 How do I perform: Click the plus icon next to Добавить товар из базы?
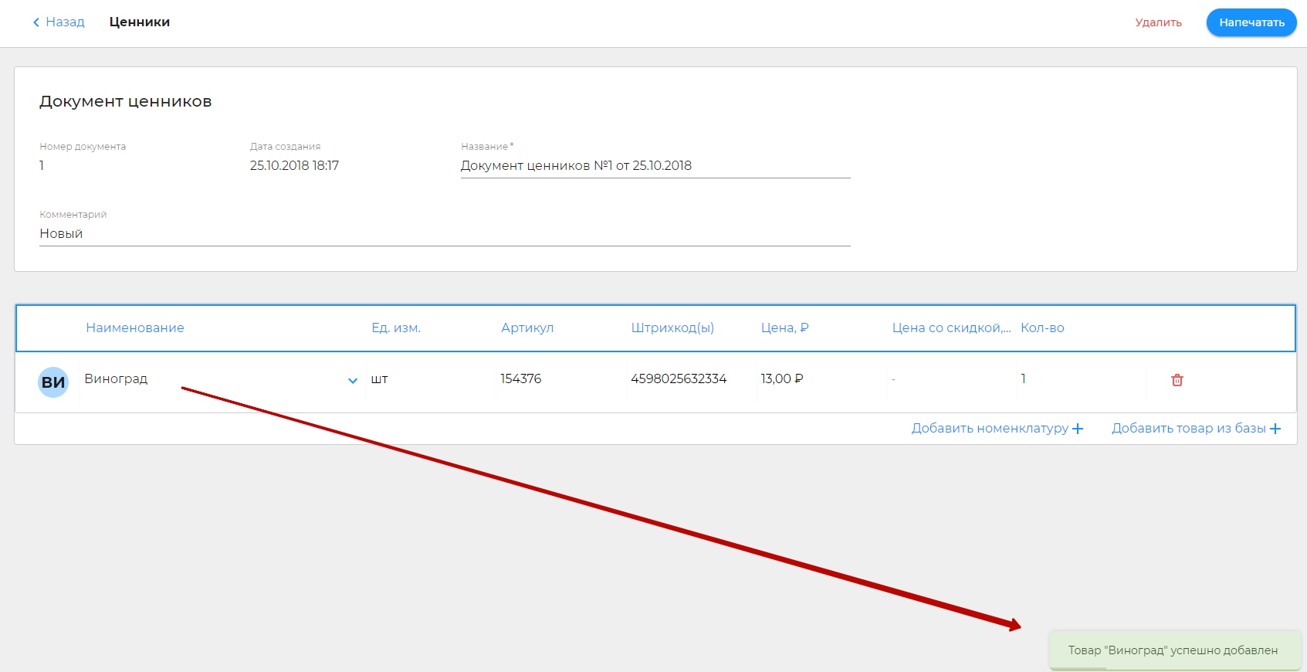tap(1275, 429)
